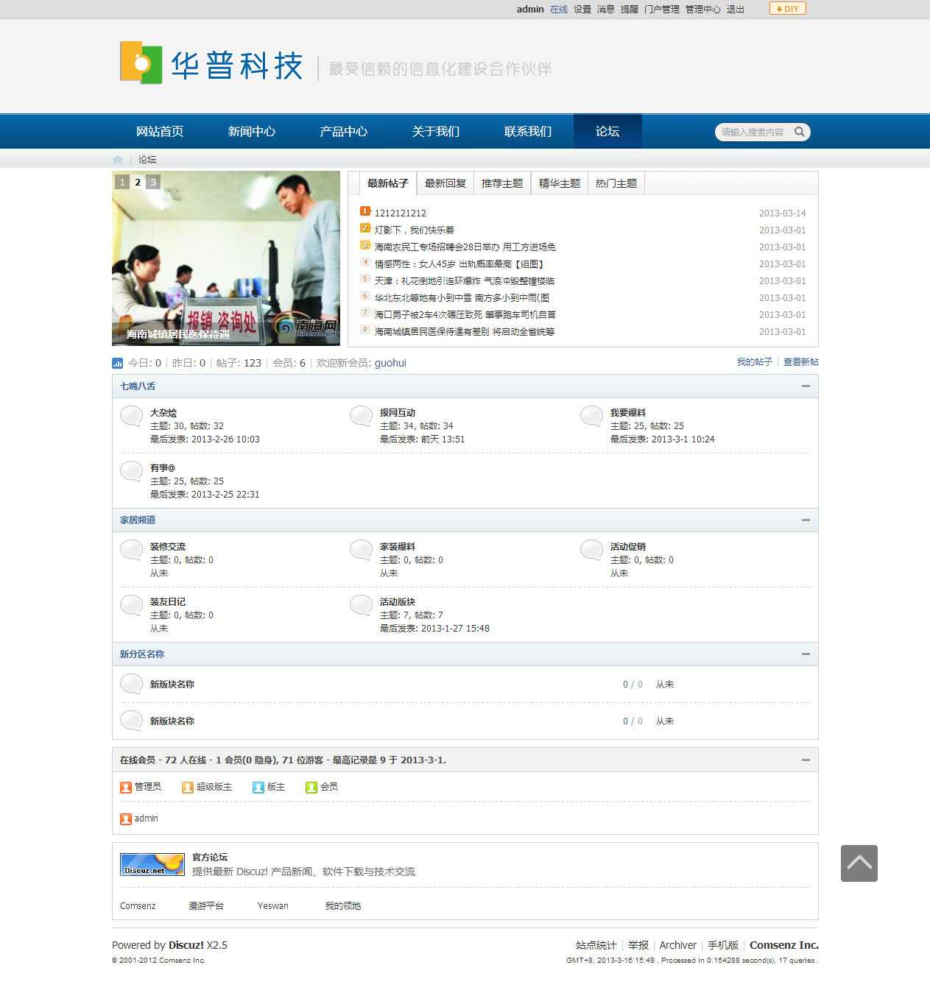Click the 大杂烩 forum bubble icon
930x1004 pixels.
(132, 416)
